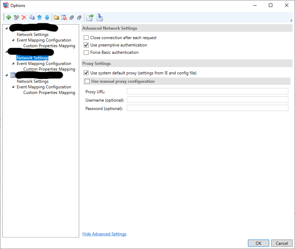Click the Expand all nodes icon

pyautogui.click(x=72, y=17)
